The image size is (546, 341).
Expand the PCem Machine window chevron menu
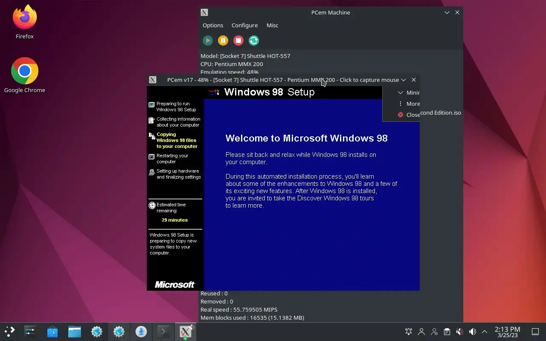[x=447, y=12]
